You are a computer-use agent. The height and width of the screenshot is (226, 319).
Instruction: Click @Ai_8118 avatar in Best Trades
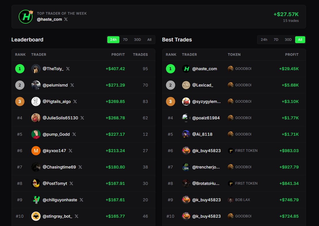click(186, 134)
